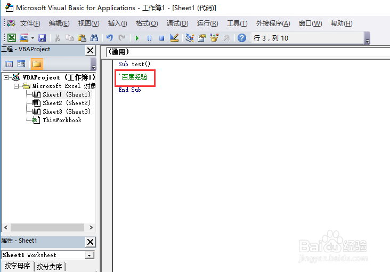This screenshot has height=272, width=390.
Task: Open the Sheet1 Worksheet properties dropdown
Action: click(90, 255)
